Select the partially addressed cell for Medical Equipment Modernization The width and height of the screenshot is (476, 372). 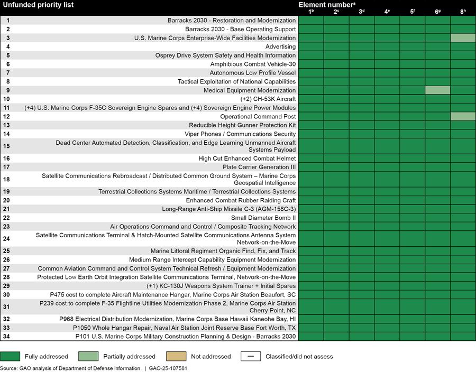coord(437,90)
